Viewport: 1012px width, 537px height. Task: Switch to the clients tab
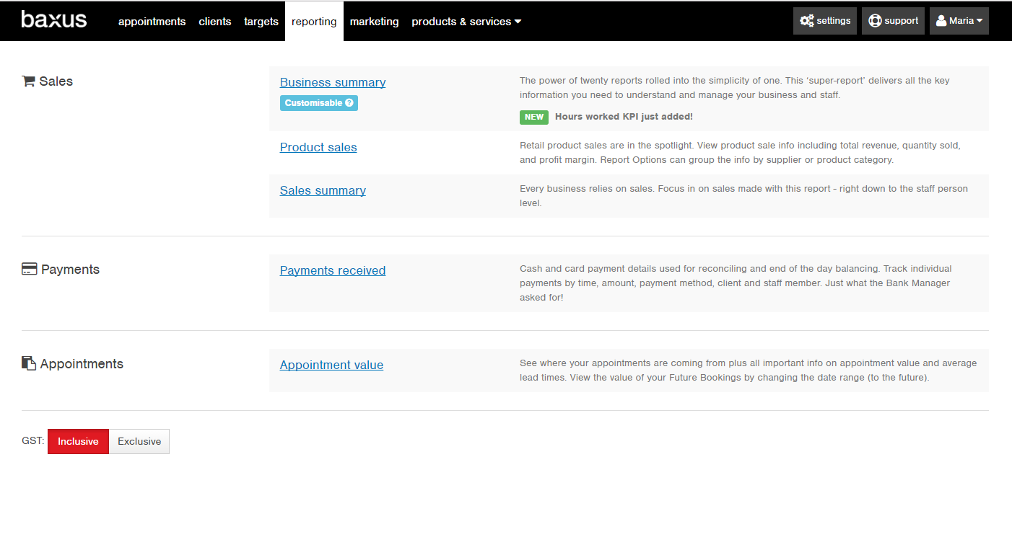click(215, 21)
